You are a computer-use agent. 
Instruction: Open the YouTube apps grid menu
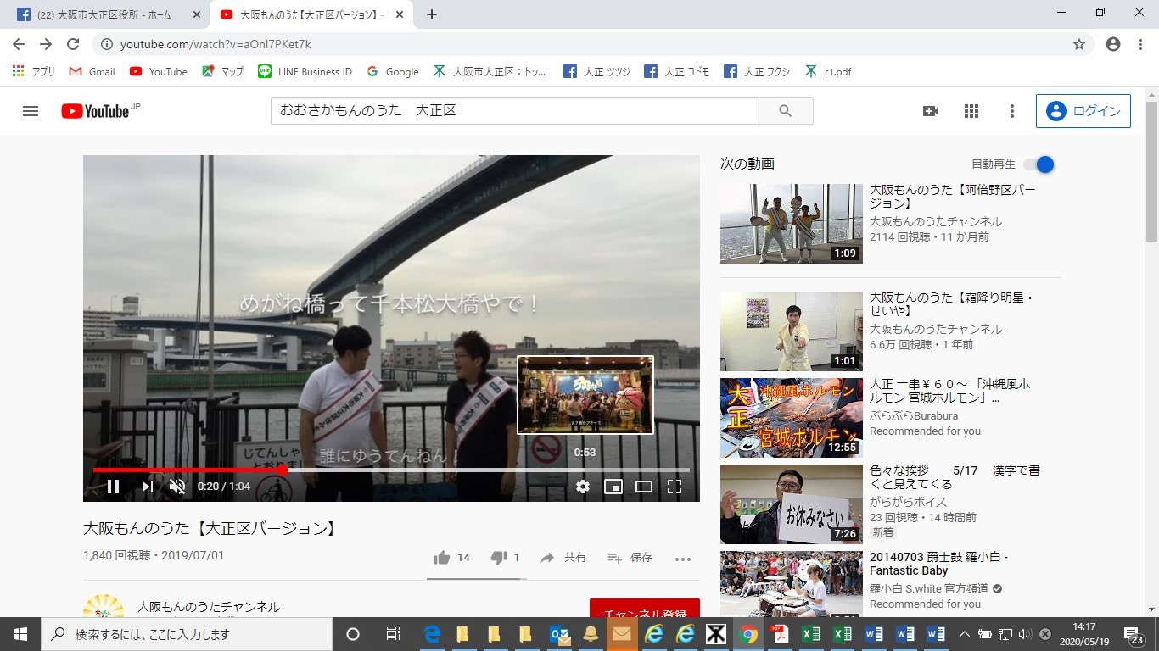click(x=971, y=111)
